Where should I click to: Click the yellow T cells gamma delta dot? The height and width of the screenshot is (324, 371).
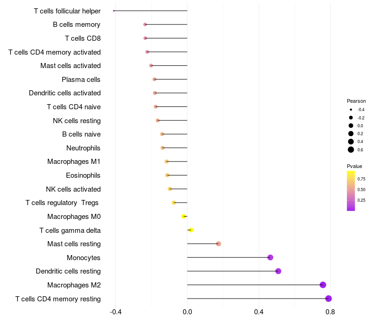point(191,230)
